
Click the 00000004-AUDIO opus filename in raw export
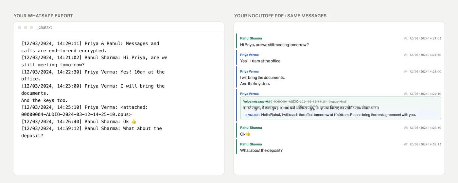point(77,114)
